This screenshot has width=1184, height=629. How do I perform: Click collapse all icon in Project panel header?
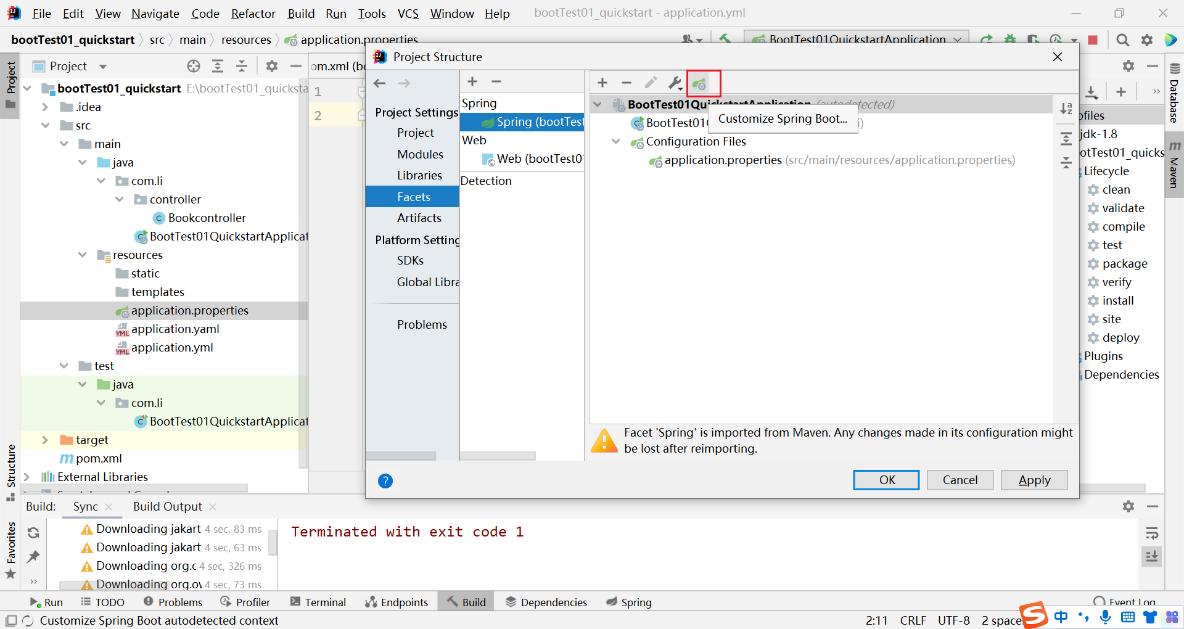point(242,66)
